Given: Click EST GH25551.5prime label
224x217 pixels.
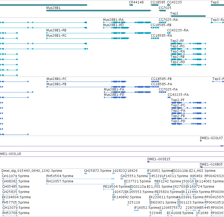Looking at the screenshot, I should click(134, 176).
